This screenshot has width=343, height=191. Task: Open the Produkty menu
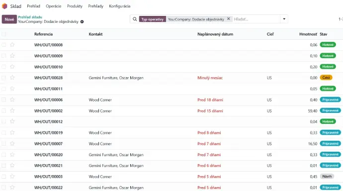[75, 6]
